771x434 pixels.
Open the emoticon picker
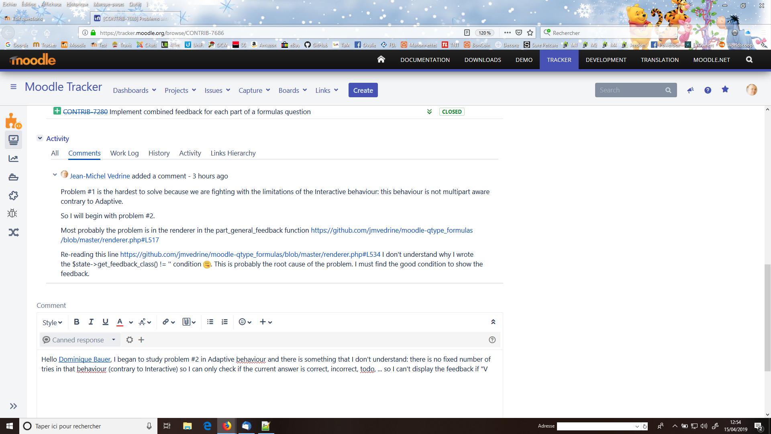click(x=245, y=322)
